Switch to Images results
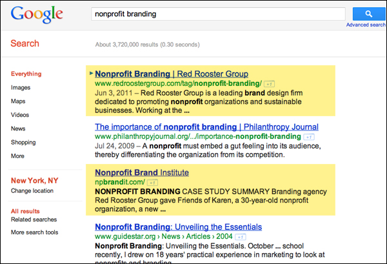This screenshot has width=387, height=264. point(21,88)
